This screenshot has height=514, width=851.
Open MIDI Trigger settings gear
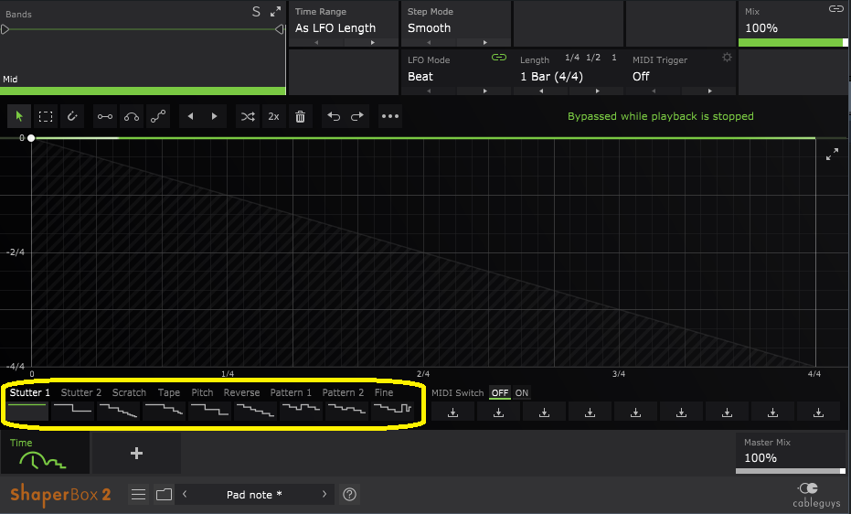727,57
